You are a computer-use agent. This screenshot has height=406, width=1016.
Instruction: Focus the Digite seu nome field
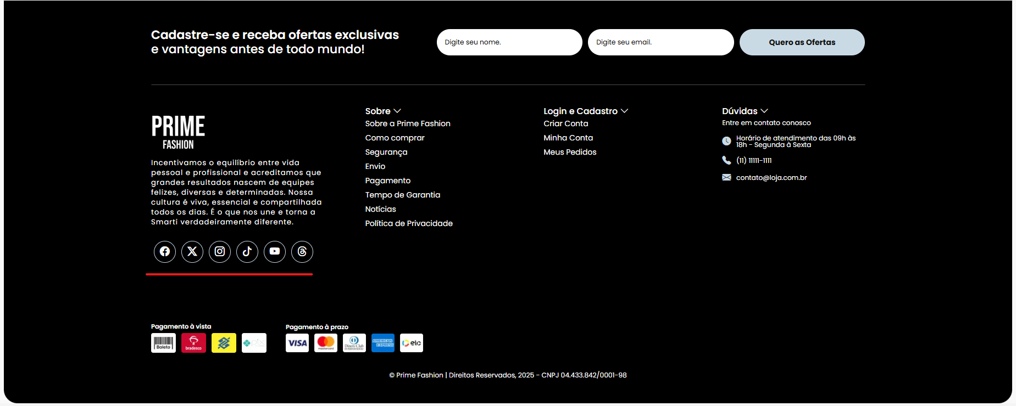tap(509, 42)
